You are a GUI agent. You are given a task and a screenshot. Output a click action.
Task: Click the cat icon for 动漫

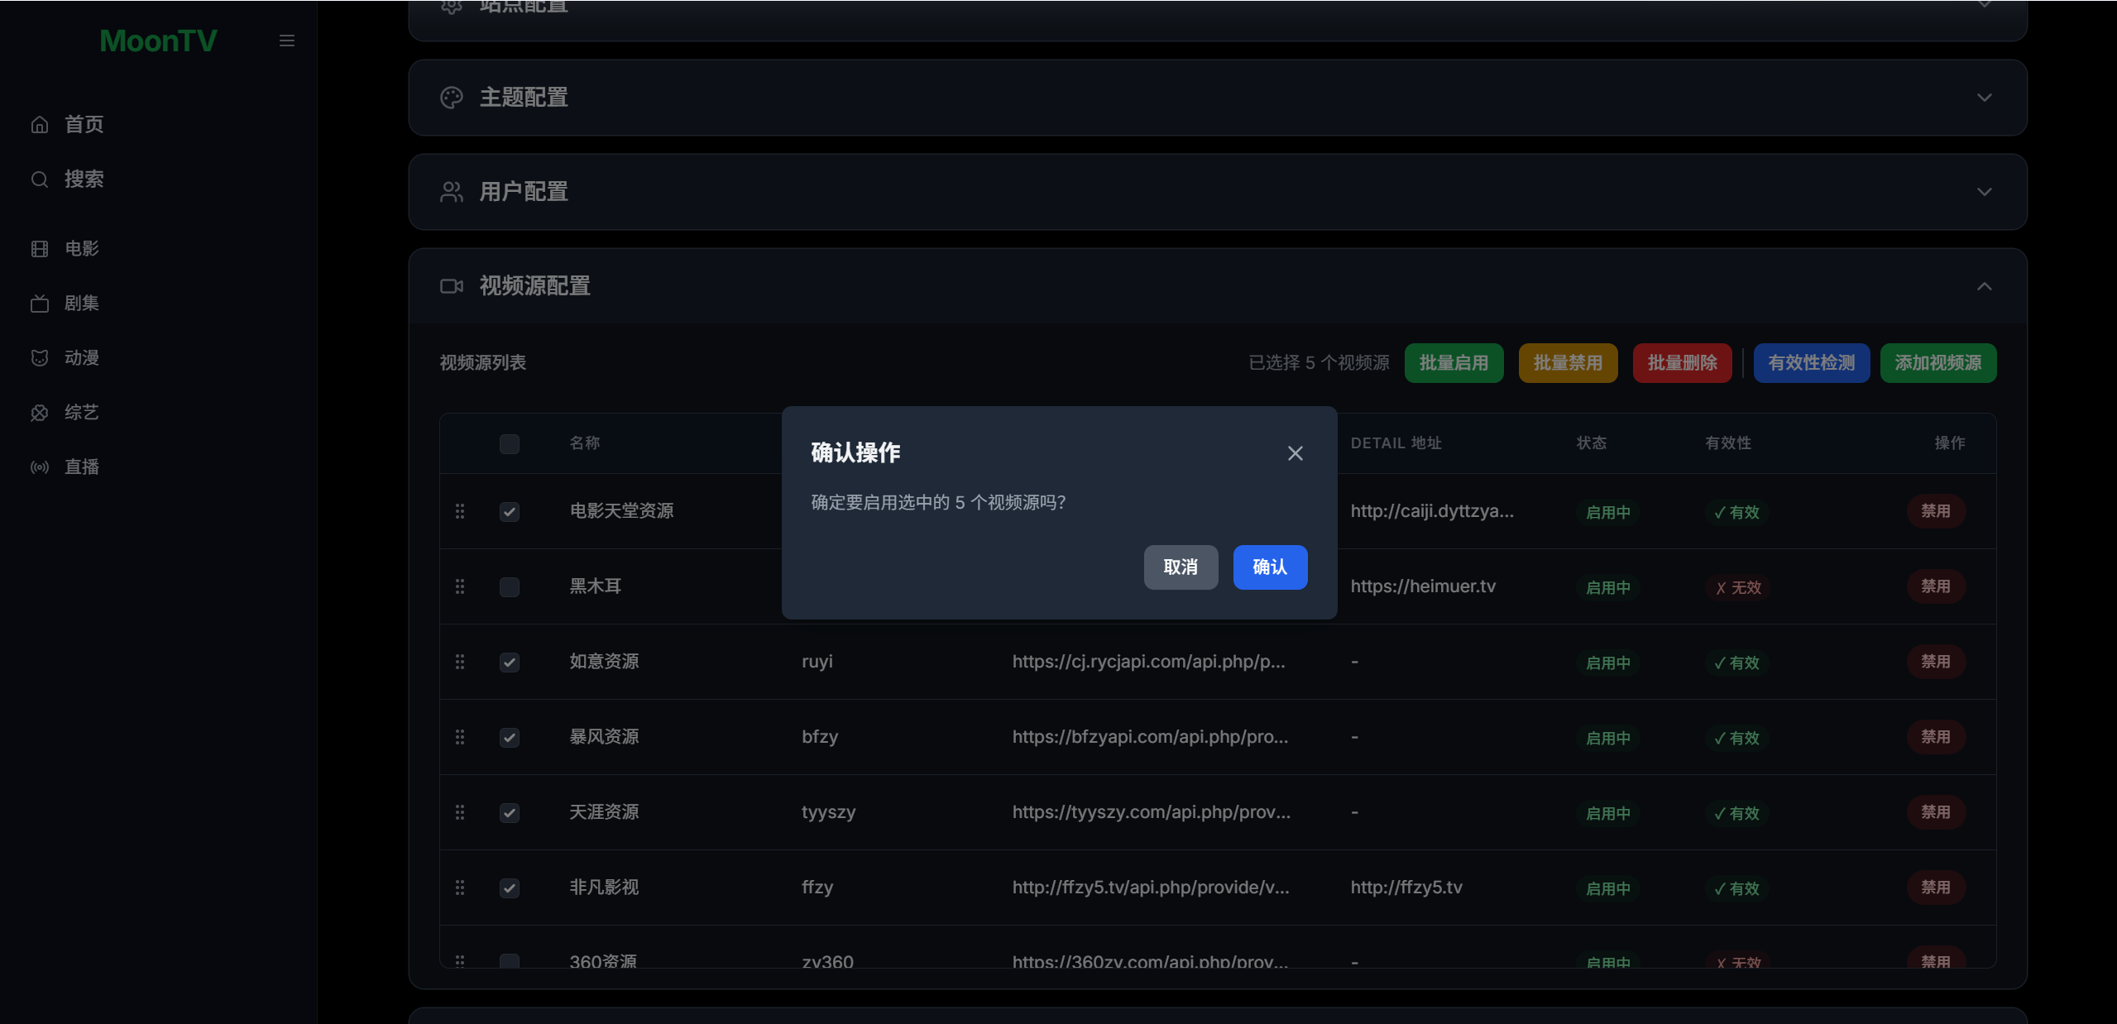coord(40,357)
